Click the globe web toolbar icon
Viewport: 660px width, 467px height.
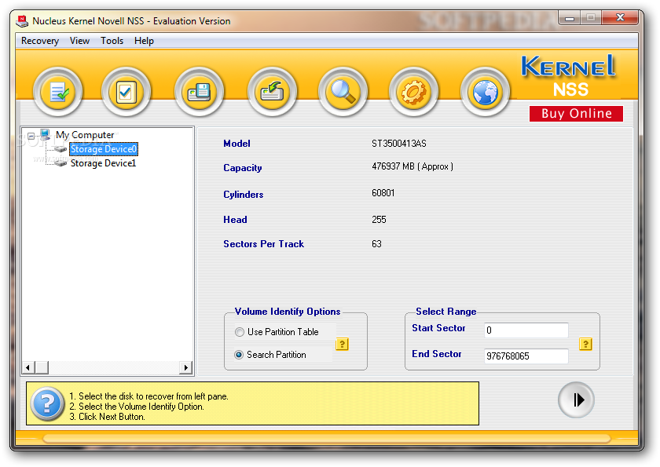coord(485,92)
